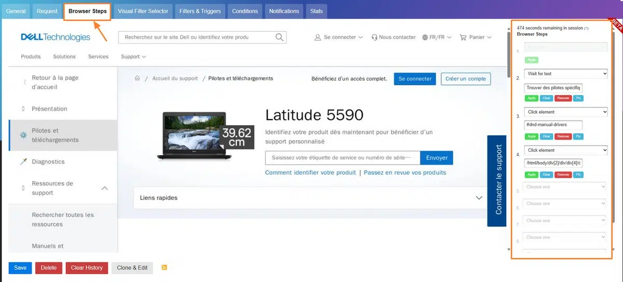623x282 pixels.
Task: Open the FR/FR language selector
Action: [437, 37]
